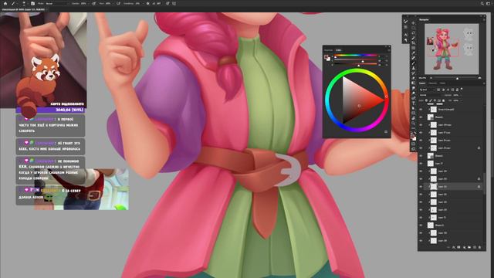The width and height of the screenshot is (494, 278).
Task: Click the delete layer trash icon
Action: pos(480,247)
